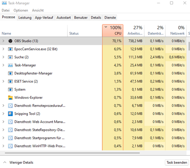
Task: Switch to the Details tab
Action: [x=96, y=17]
